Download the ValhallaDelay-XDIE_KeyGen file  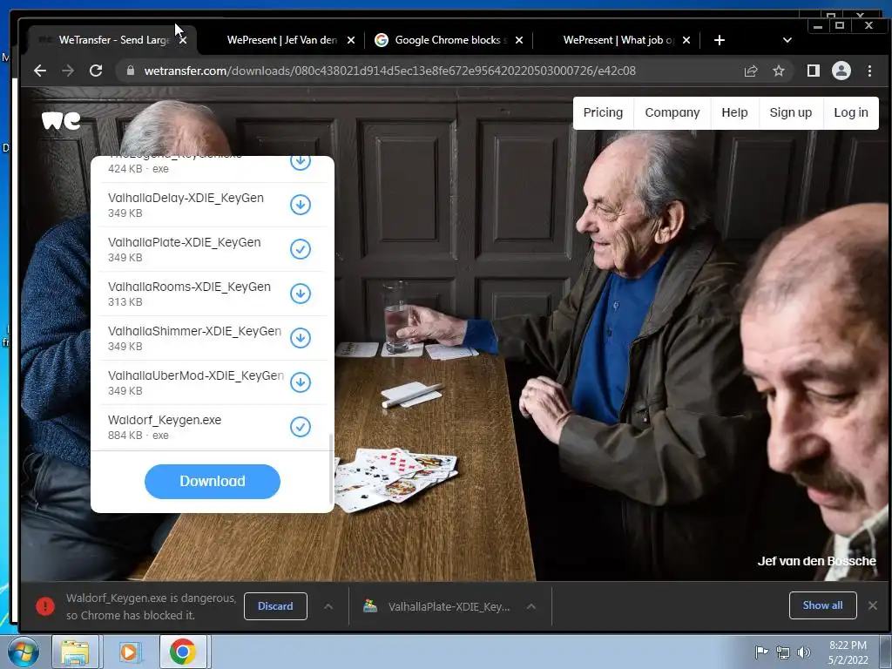tap(301, 205)
